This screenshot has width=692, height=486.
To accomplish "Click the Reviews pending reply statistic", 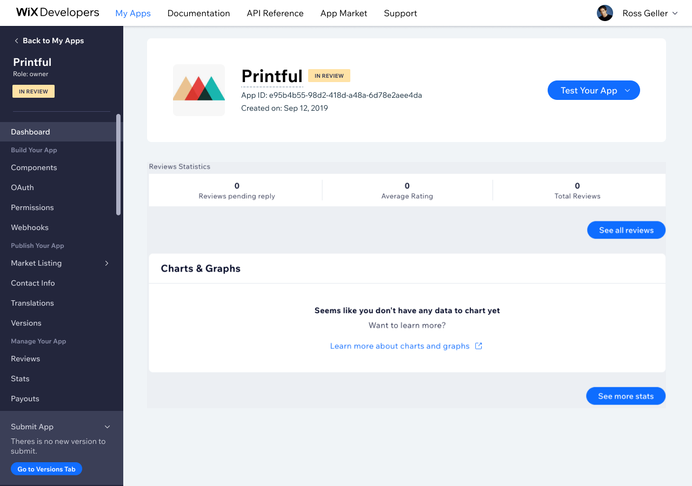I will click(x=237, y=191).
